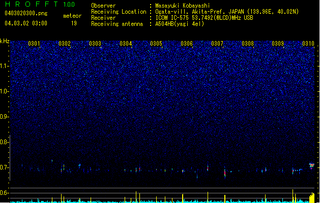Click the 0302 time marker
This screenshot has width=320, height=203.
point(65,44)
